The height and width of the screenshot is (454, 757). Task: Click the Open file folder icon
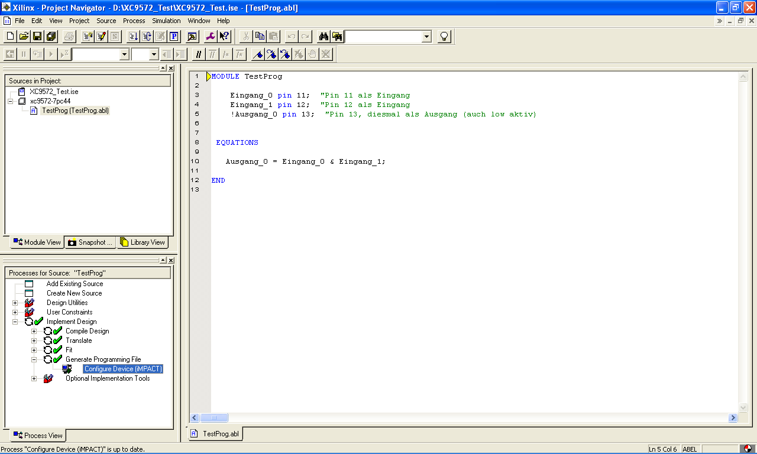pos(24,37)
